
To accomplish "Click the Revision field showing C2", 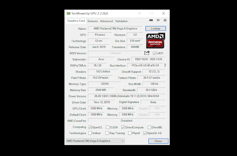I will [x=135, y=35].
